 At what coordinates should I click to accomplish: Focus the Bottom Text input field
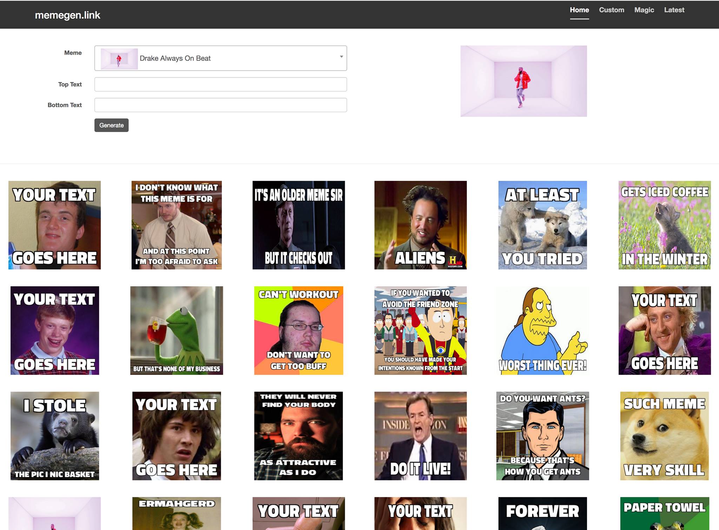tap(220, 105)
